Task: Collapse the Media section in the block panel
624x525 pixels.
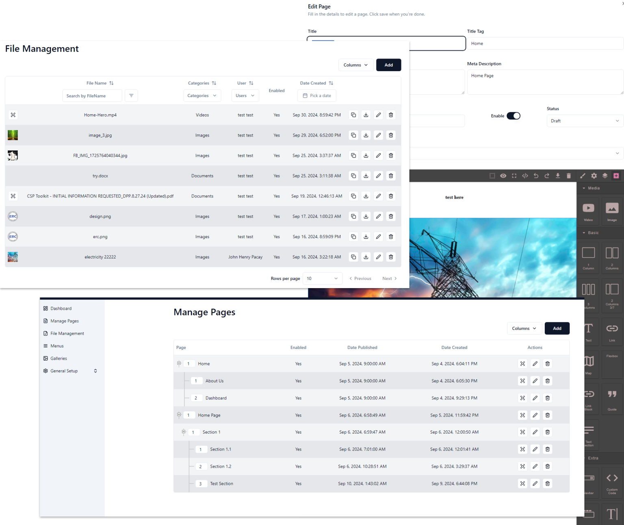Action: click(x=584, y=188)
